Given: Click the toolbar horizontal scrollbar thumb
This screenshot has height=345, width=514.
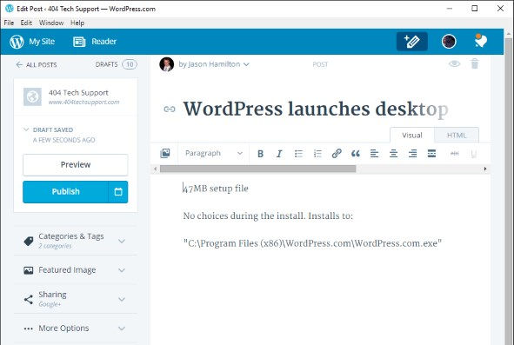Looking at the screenshot, I should click(x=257, y=169).
